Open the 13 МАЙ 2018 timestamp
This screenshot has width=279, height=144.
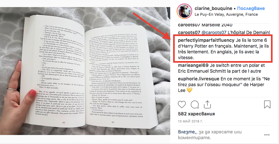pyautogui.click(x=191, y=122)
